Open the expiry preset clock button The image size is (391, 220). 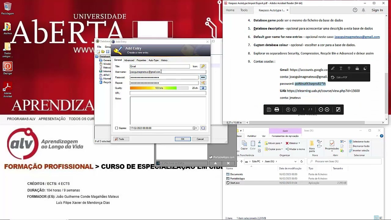coord(203,128)
